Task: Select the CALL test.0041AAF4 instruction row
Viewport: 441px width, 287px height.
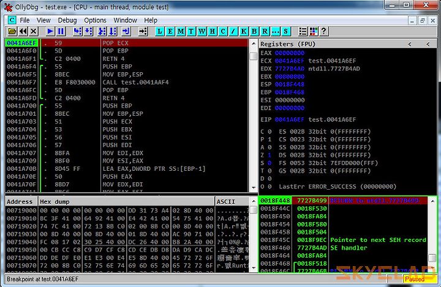Action: [127, 83]
